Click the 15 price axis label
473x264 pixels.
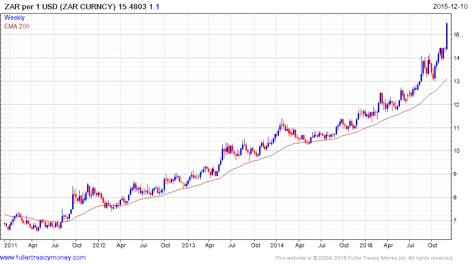point(456,35)
